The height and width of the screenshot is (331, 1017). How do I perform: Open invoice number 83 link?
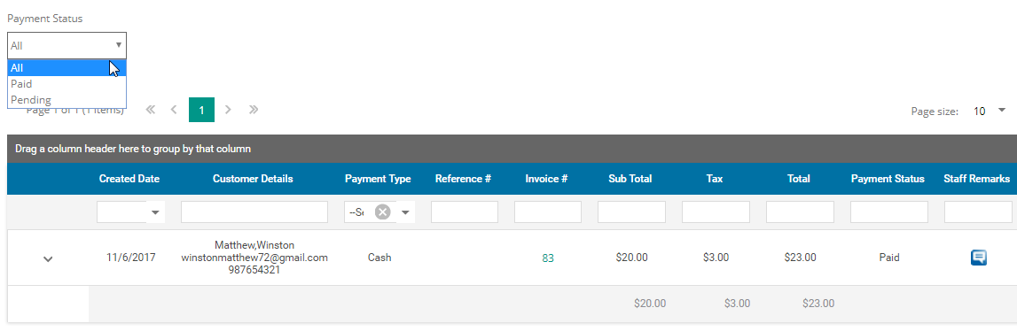[548, 258]
